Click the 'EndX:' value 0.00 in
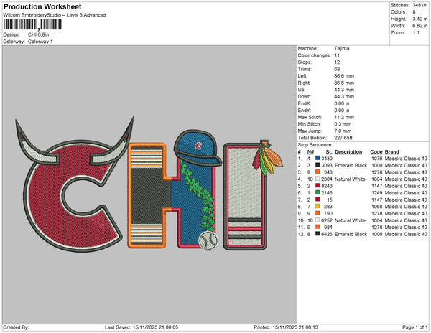 [x=342, y=103]
